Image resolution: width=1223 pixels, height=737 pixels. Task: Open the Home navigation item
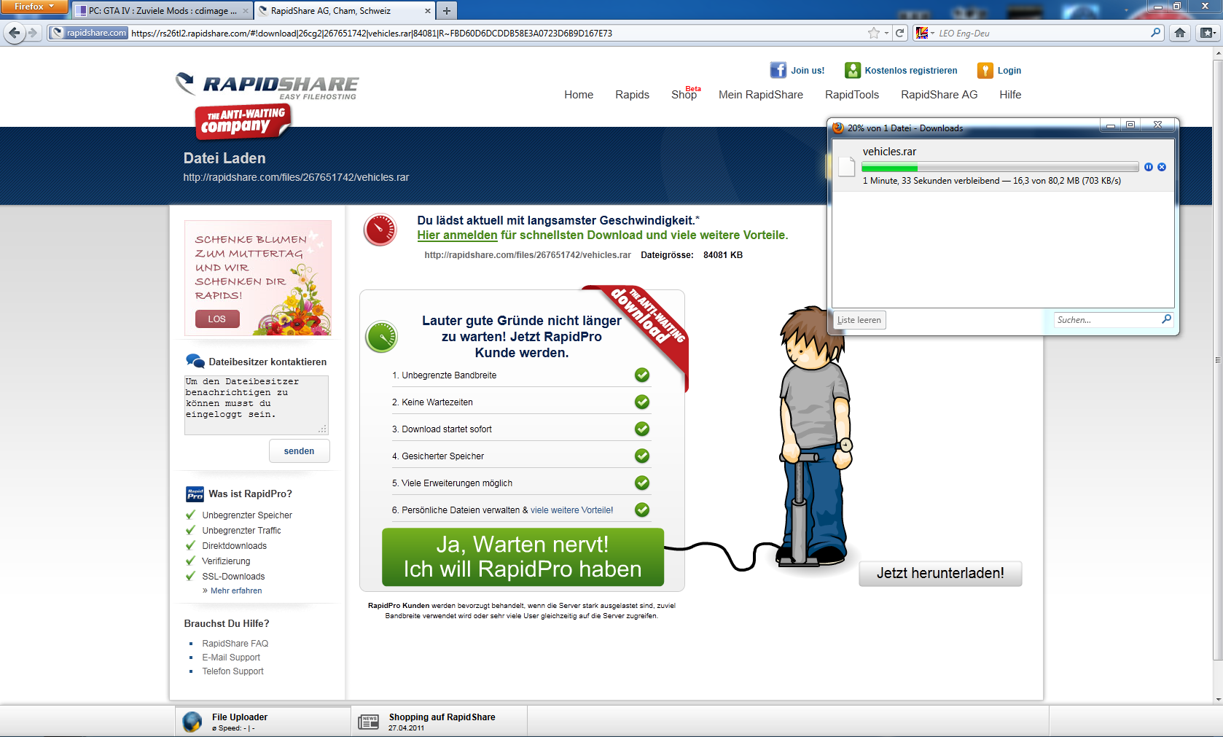click(579, 95)
